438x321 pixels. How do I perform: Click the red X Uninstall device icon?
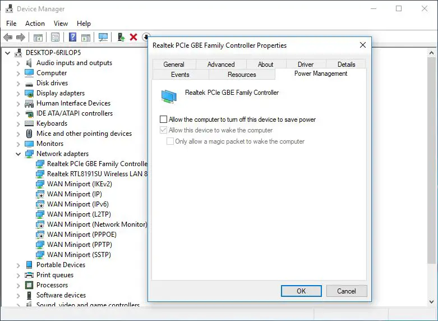coord(133,37)
